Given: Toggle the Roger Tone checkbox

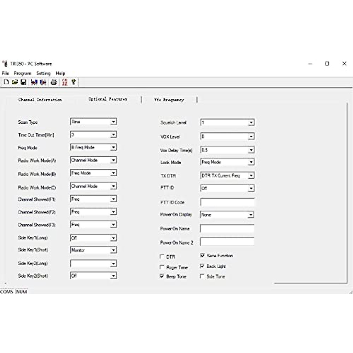Looking at the screenshot, I should point(162,267).
